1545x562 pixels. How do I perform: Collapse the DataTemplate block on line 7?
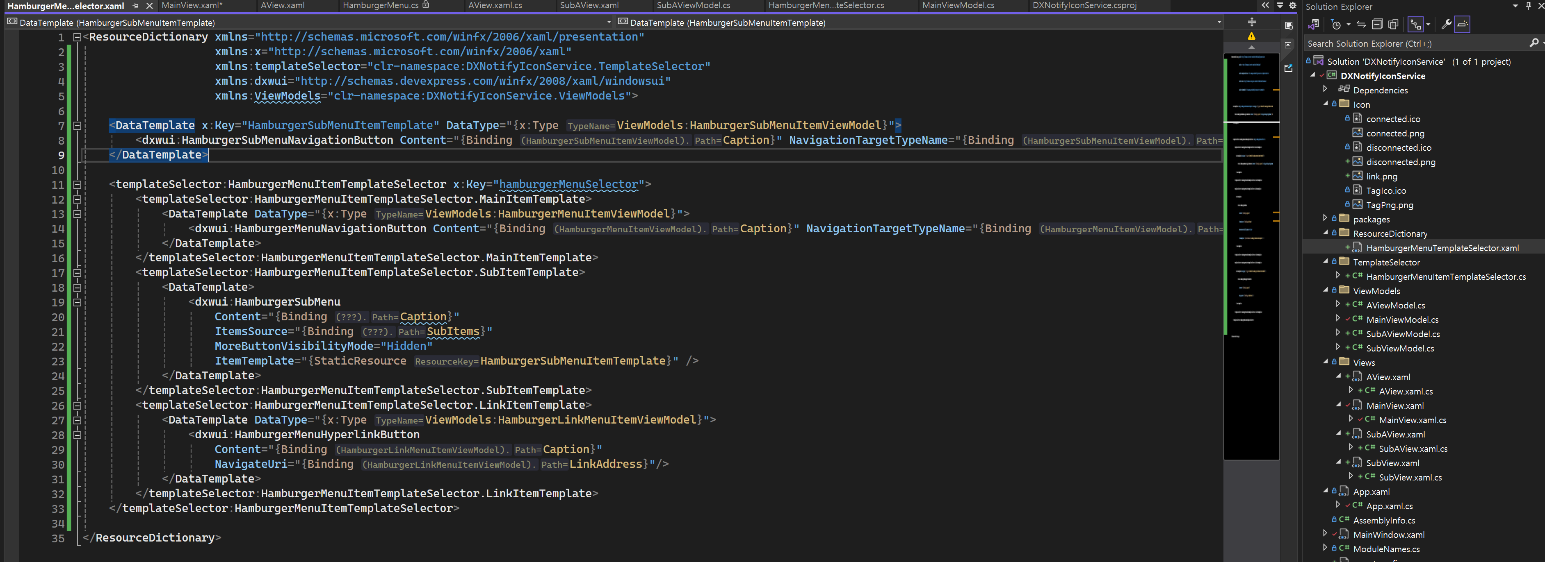(77, 126)
